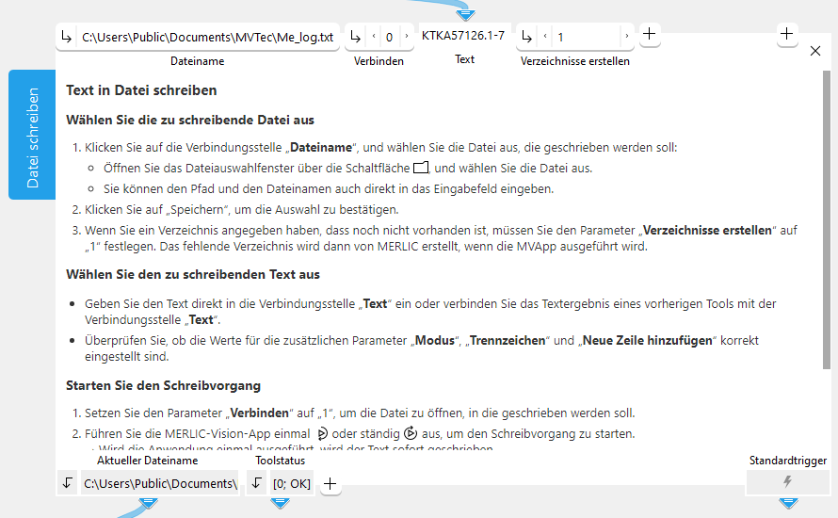Image resolution: width=838 pixels, height=518 pixels.
Task: Click the Aktueller Dateiname result arrow icon
Action: click(x=67, y=483)
